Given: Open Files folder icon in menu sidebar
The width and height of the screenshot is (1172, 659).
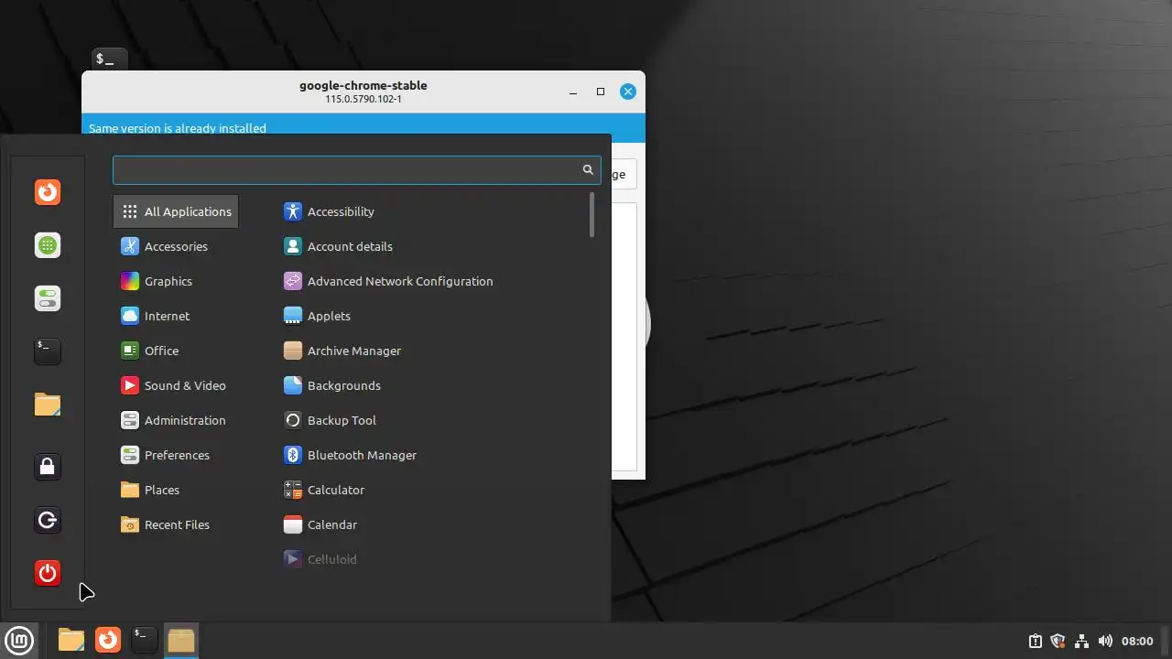Looking at the screenshot, I should pos(48,404).
